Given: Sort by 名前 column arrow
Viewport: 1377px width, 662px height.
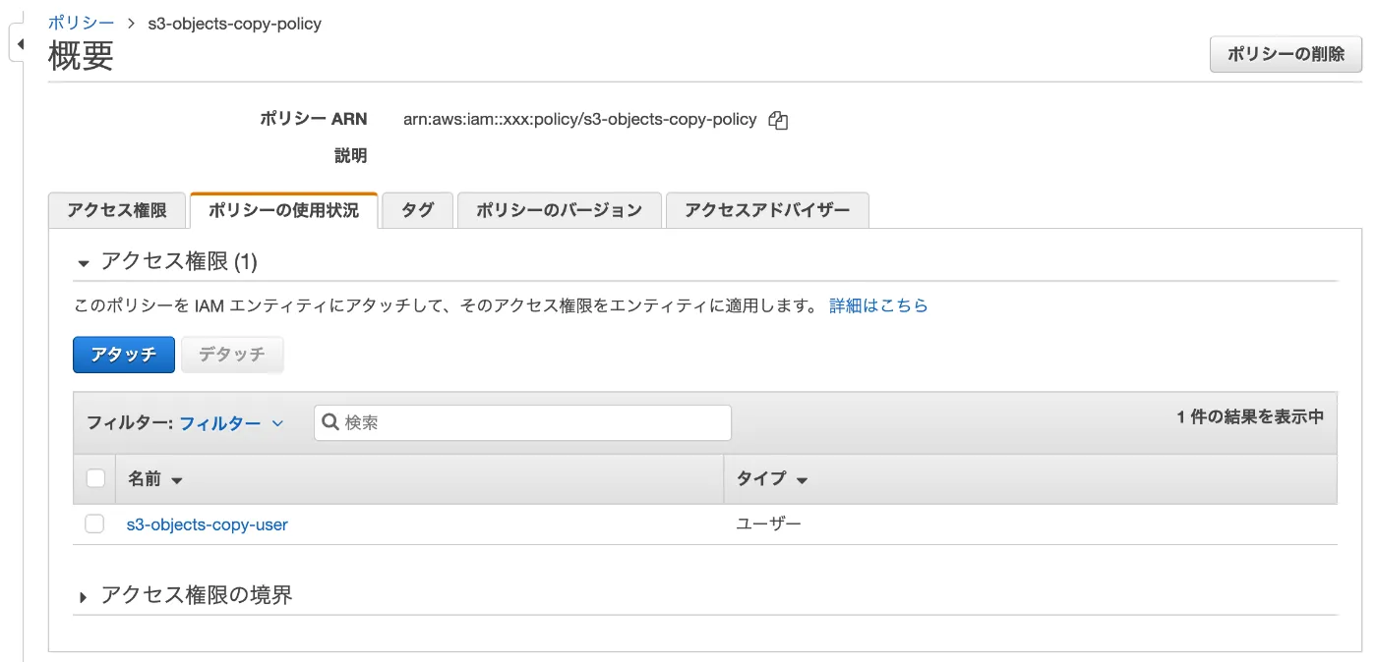Looking at the screenshot, I should point(177,480).
